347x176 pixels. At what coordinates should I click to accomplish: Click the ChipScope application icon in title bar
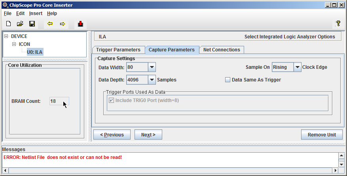pos(5,5)
